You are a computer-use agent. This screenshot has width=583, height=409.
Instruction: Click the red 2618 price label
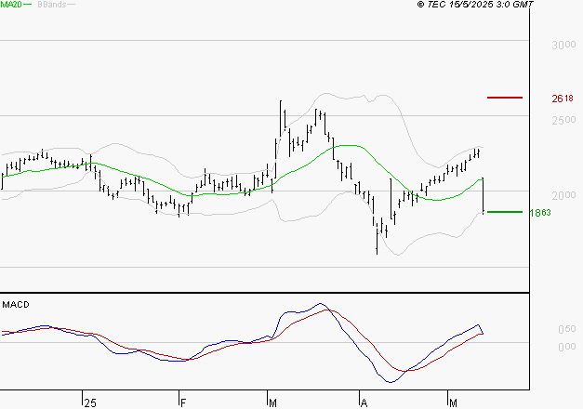click(563, 98)
